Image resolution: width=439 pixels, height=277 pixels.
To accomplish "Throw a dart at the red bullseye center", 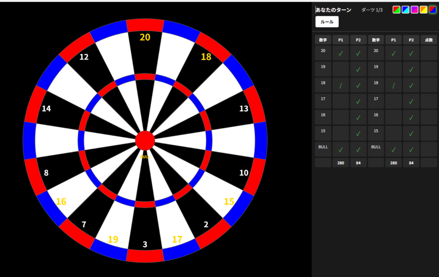I will click(x=145, y=141).
